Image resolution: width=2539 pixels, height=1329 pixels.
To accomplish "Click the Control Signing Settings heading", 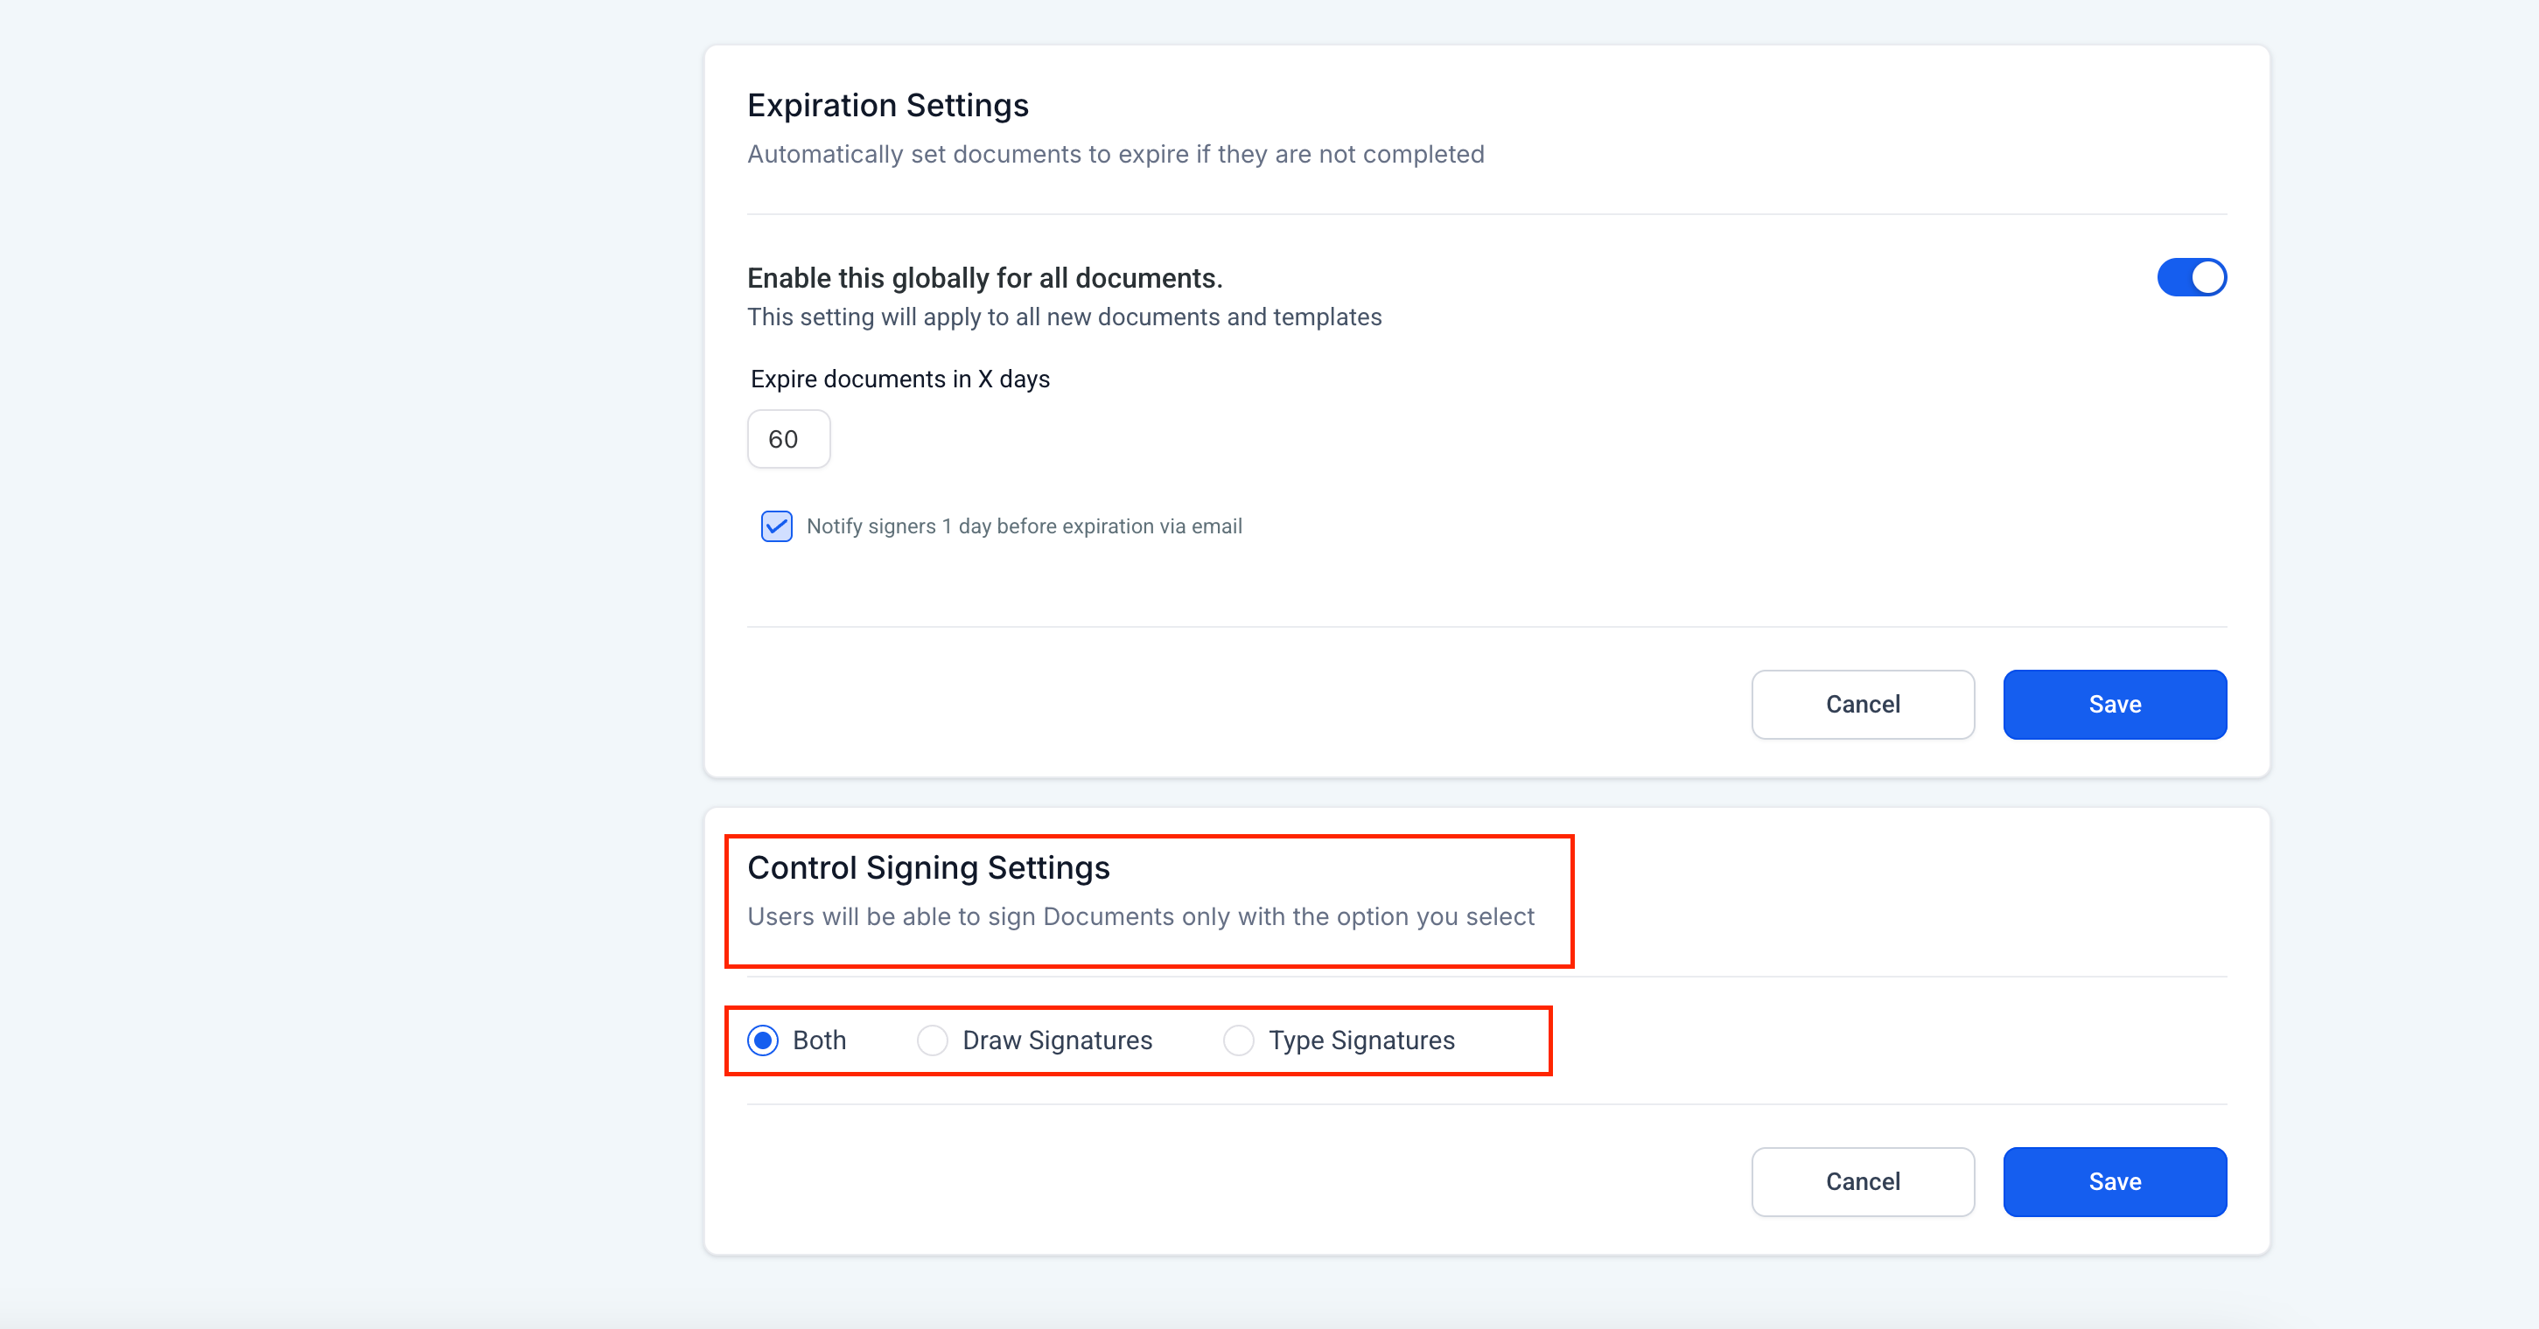I will click(927, 868).
